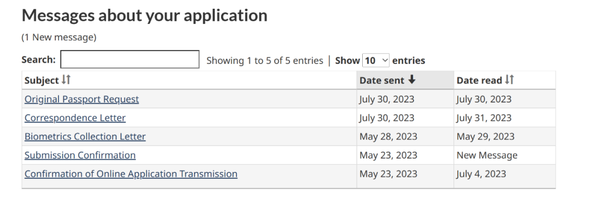This screenshot has width=590, height=199.
Task: Select the Subject column header label
Action: (42, 80)
